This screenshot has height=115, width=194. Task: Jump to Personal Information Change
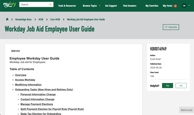coord(38,94)
